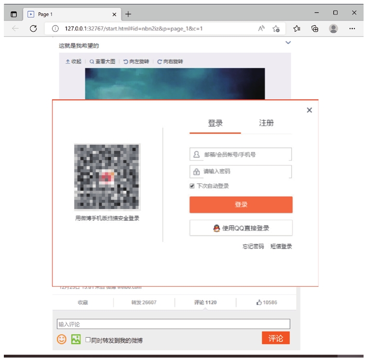Click the 使用QQ直接登录 button
This screenshot has height=359, width=365.
pyautogui.click(x=241, y=228)
